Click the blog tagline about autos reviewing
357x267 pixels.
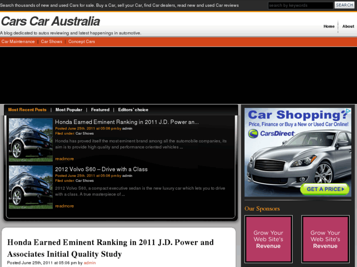point(70,33)
